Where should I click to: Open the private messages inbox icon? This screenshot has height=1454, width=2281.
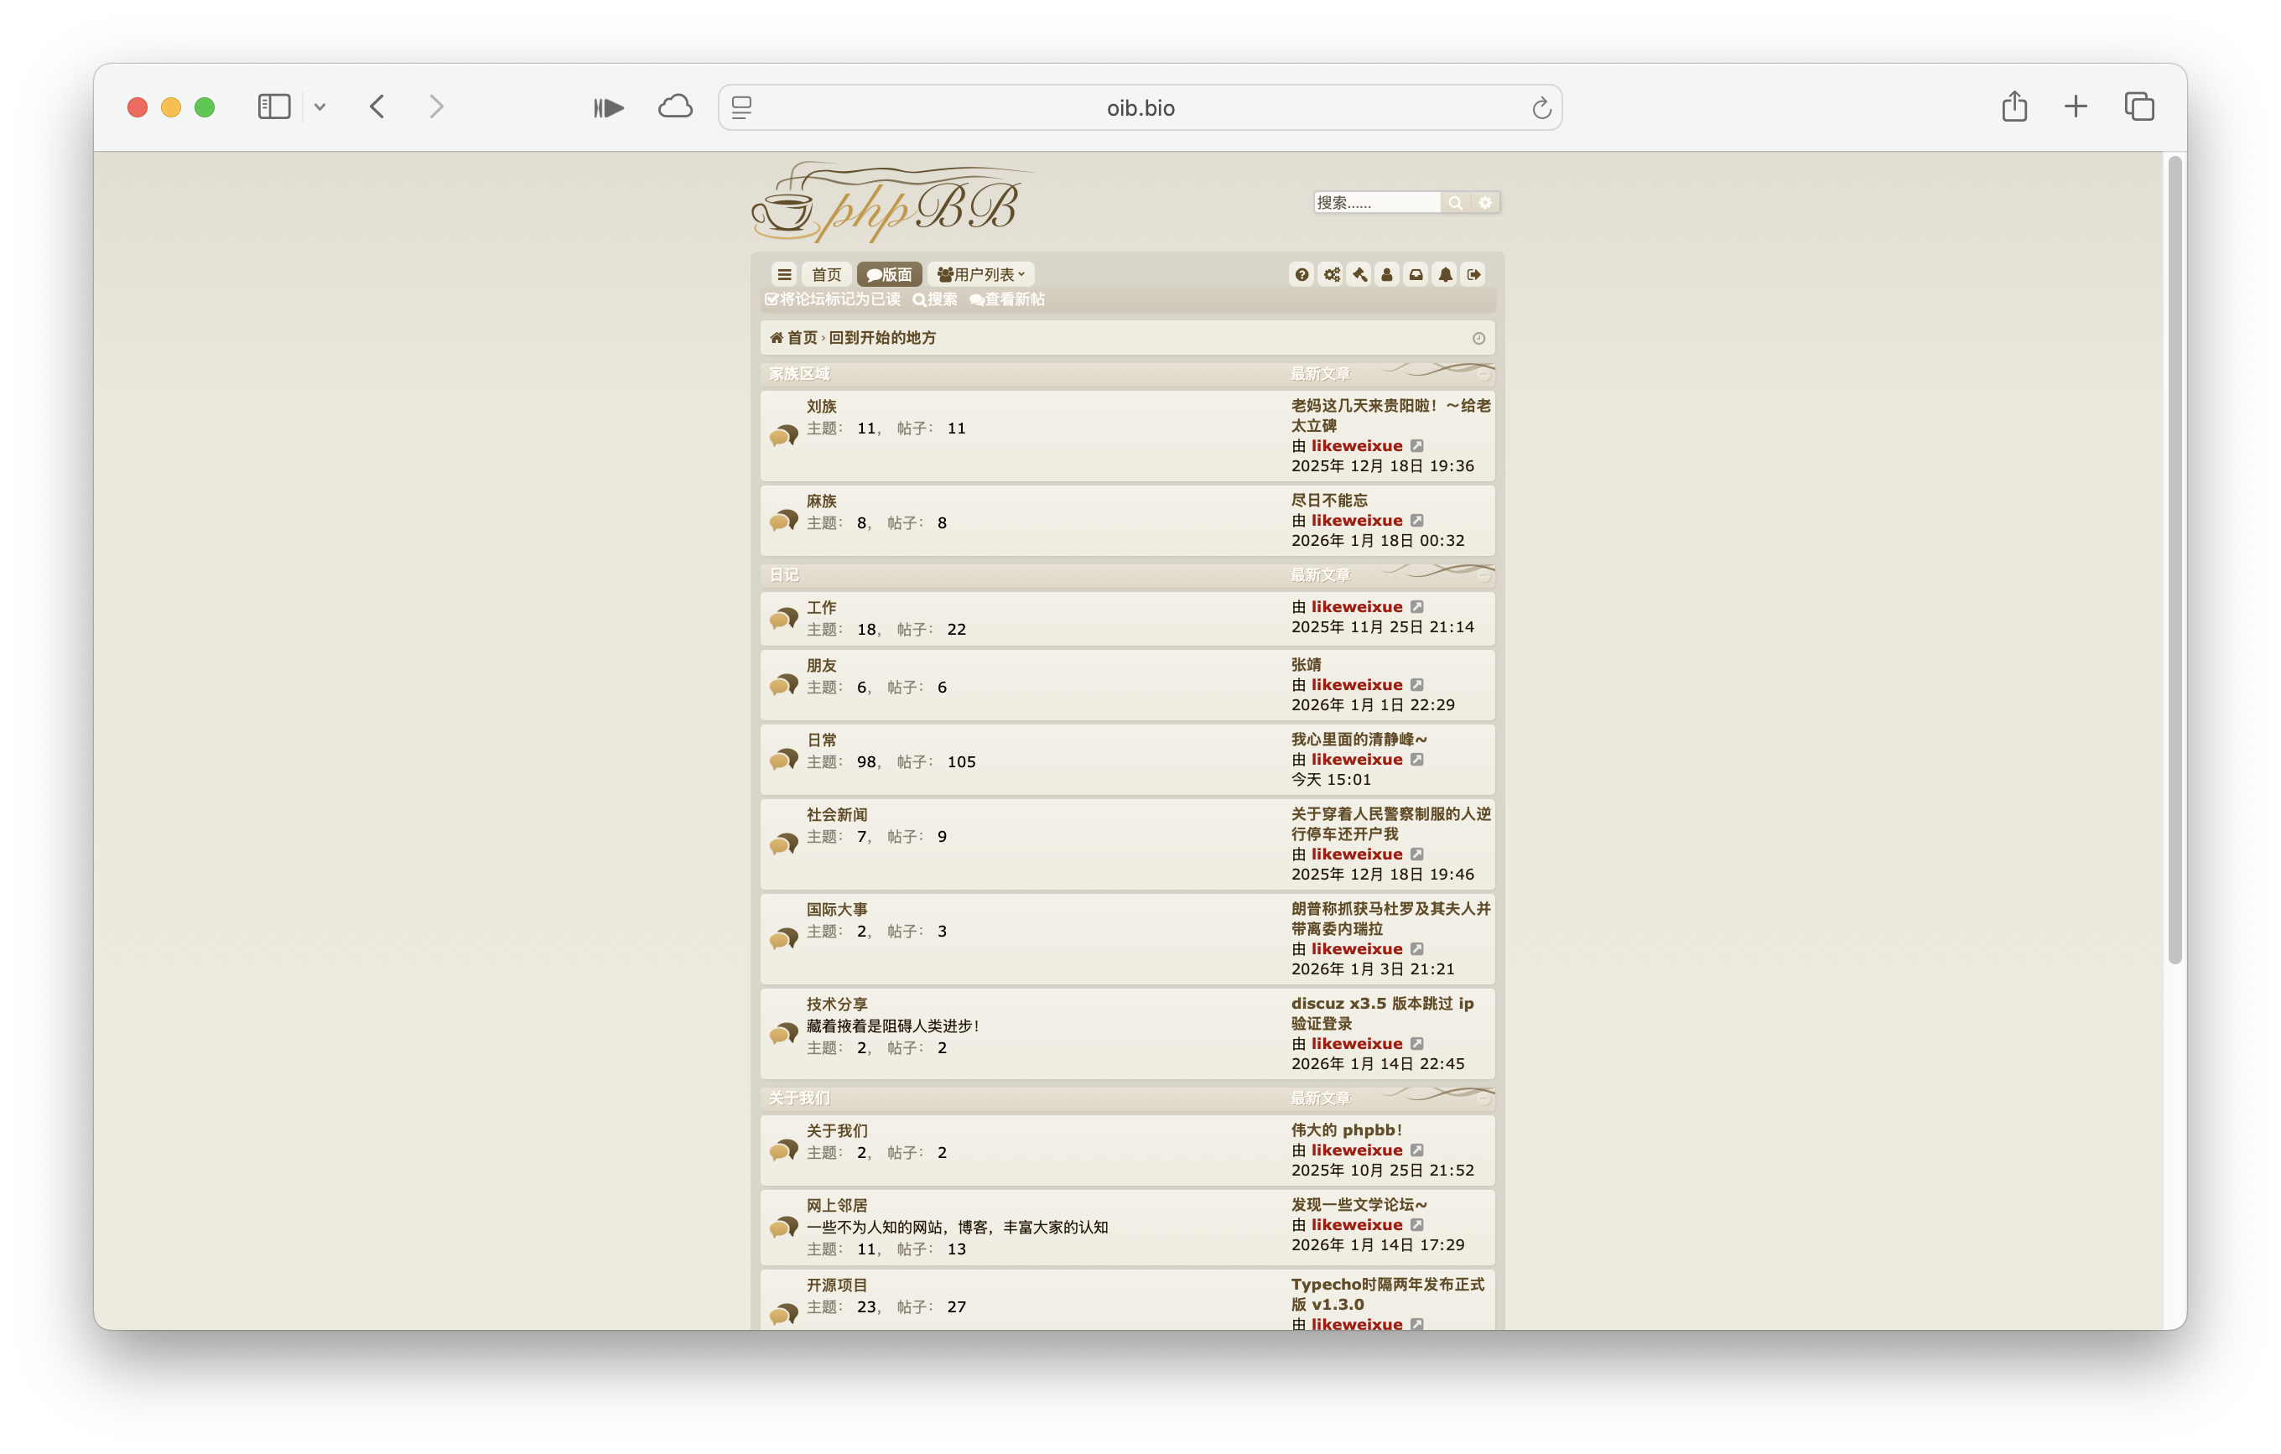click(x=1416, y=275)
